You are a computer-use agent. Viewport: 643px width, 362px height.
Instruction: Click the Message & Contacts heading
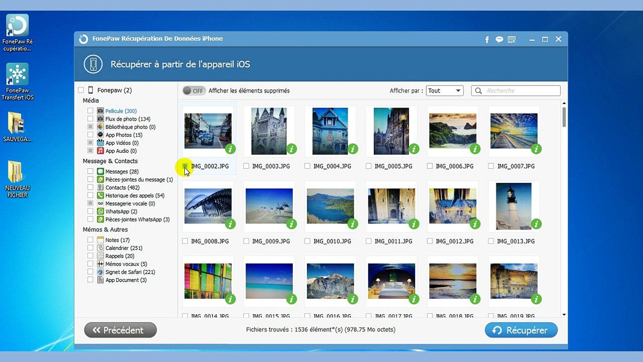pos(110,161)
